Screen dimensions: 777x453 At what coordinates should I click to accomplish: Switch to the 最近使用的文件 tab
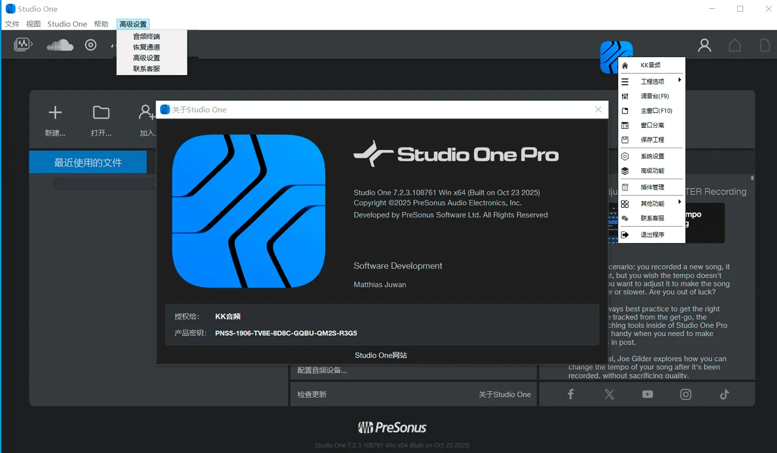pyautogui.click(x=88, y=162)
